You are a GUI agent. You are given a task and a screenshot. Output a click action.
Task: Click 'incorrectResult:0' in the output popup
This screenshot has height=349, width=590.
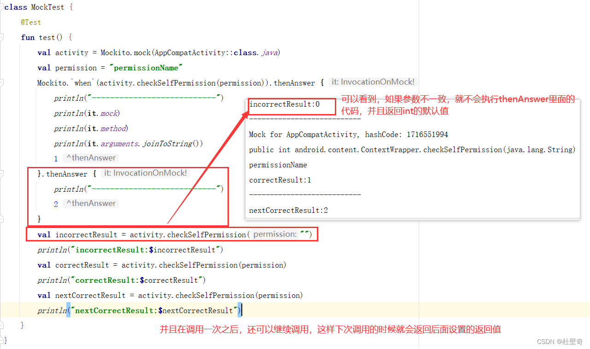(285, 104)
